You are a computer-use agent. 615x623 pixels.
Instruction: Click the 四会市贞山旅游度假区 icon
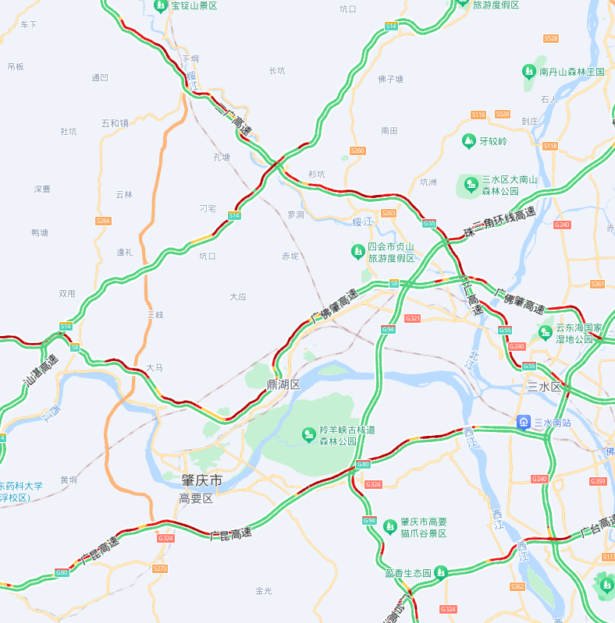(x=357, y=252)
